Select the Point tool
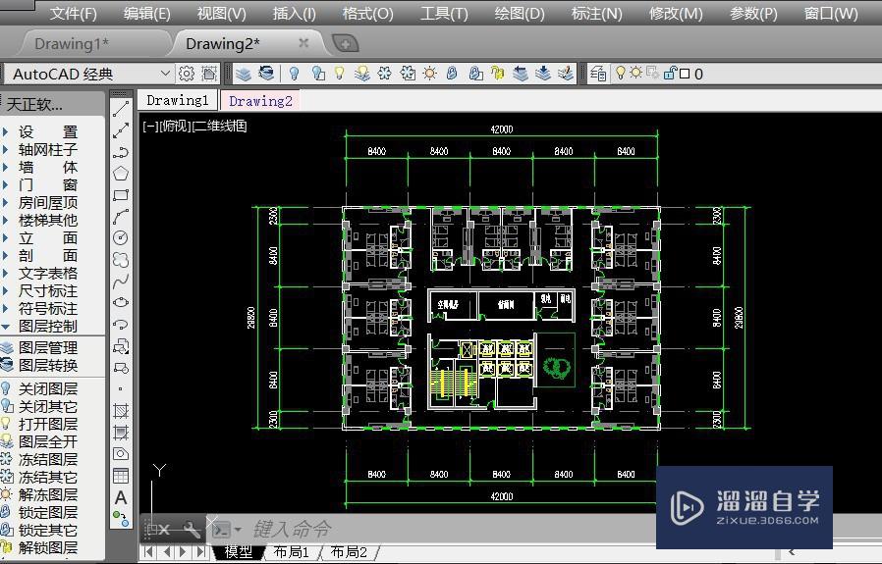This screenshot has height=564, width=882. coord(121,388)
